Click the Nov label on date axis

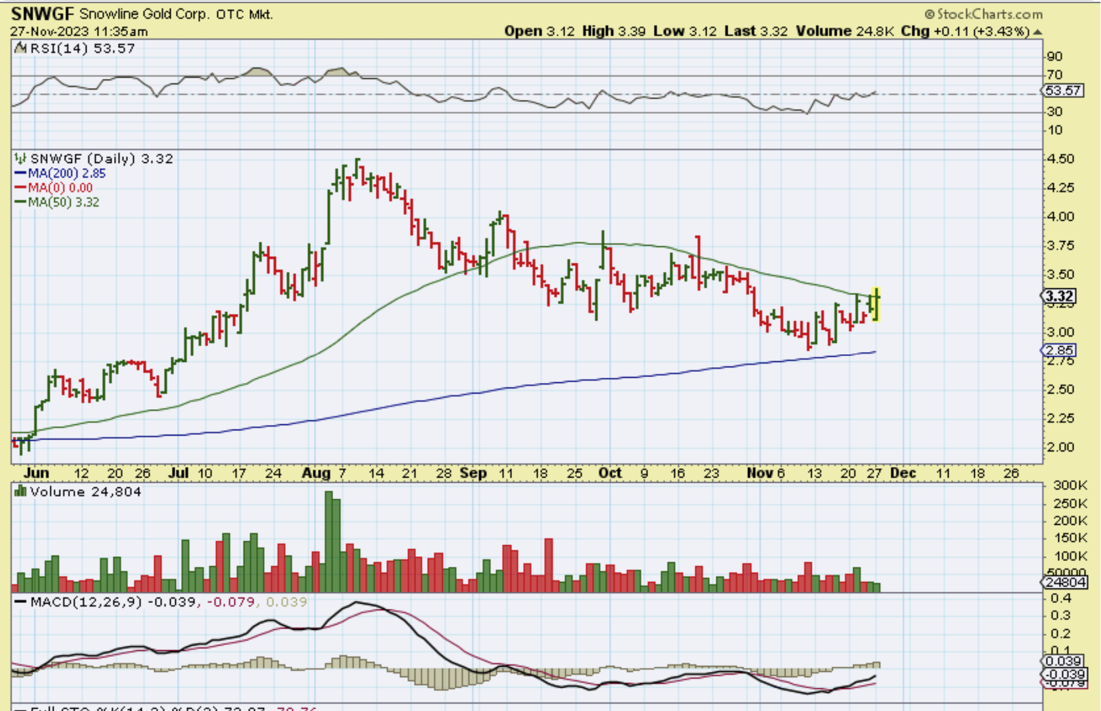[760, 473]
